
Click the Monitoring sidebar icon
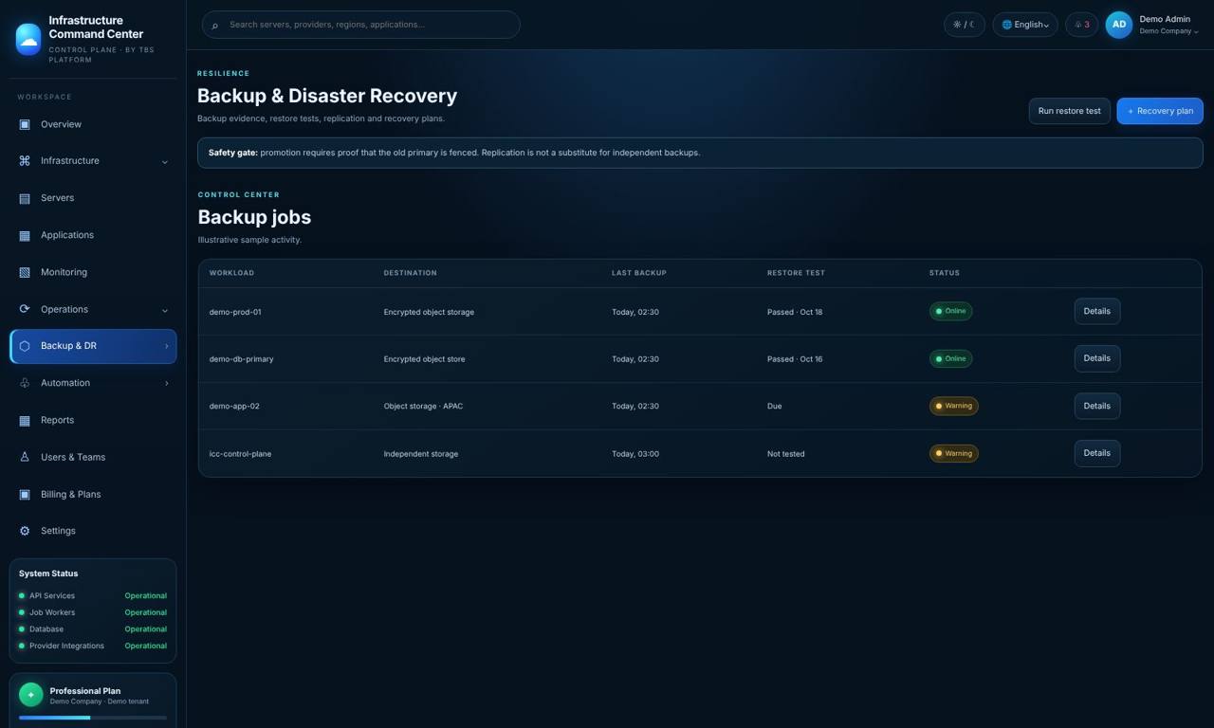[25, 272]
